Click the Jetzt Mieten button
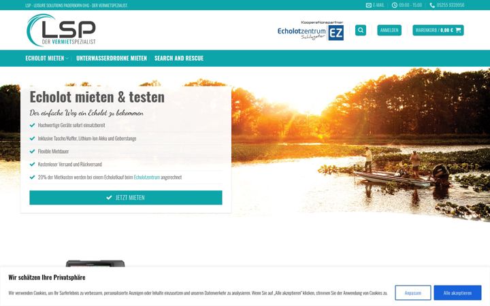 pos(126,198)
